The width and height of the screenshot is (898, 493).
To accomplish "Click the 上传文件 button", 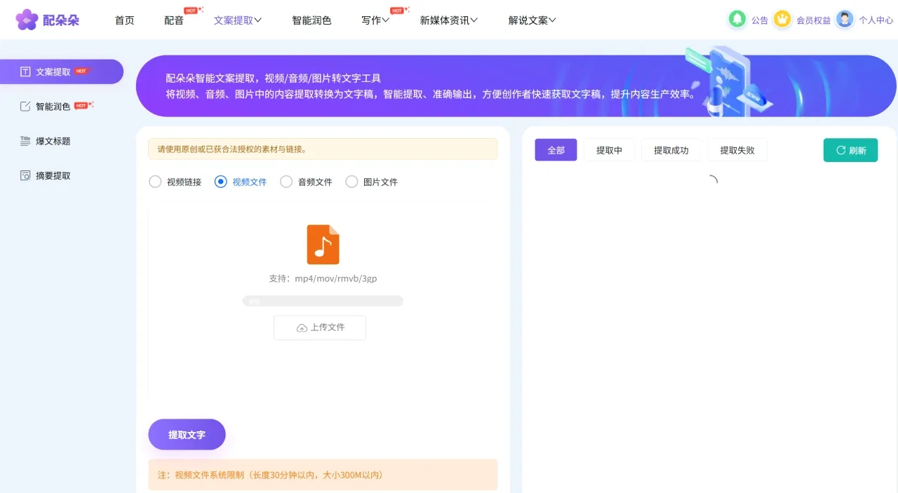I will coord(320,327).
